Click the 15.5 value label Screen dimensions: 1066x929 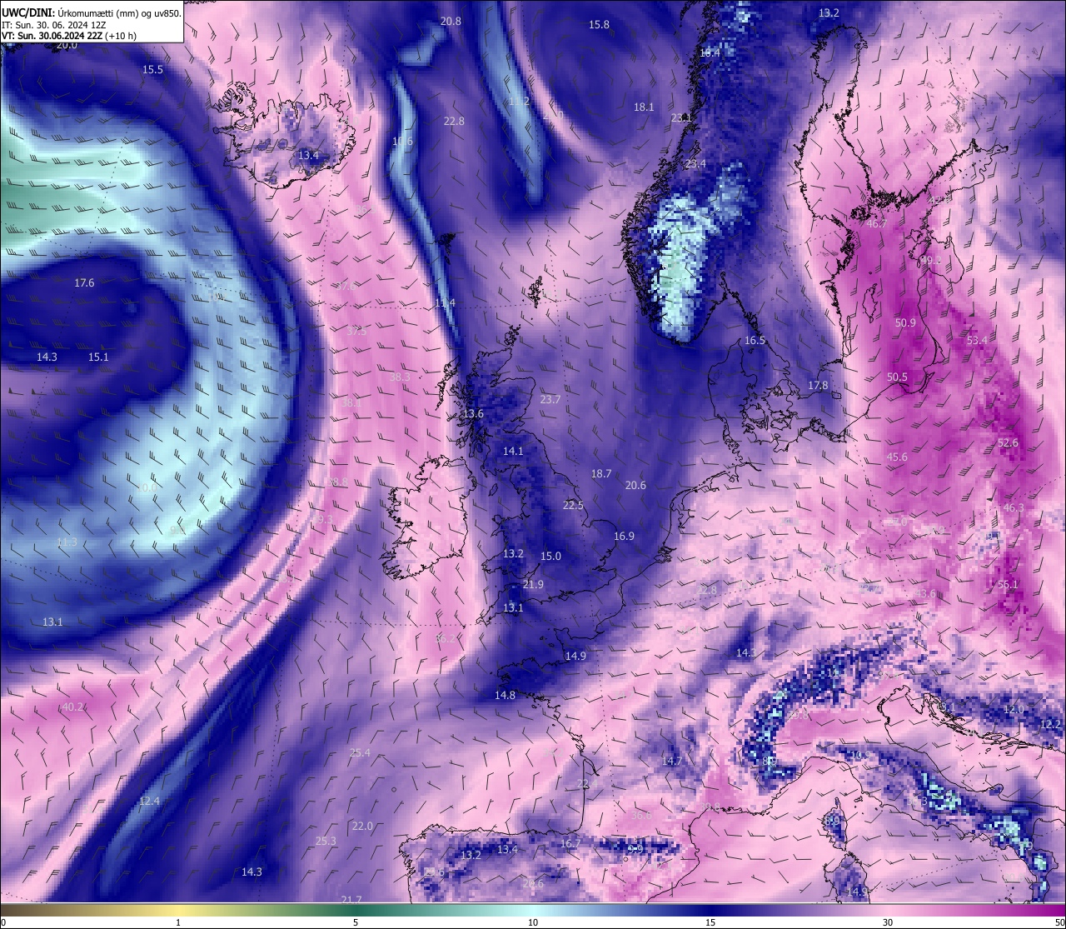pyautogui.click(x=152, y=70)
